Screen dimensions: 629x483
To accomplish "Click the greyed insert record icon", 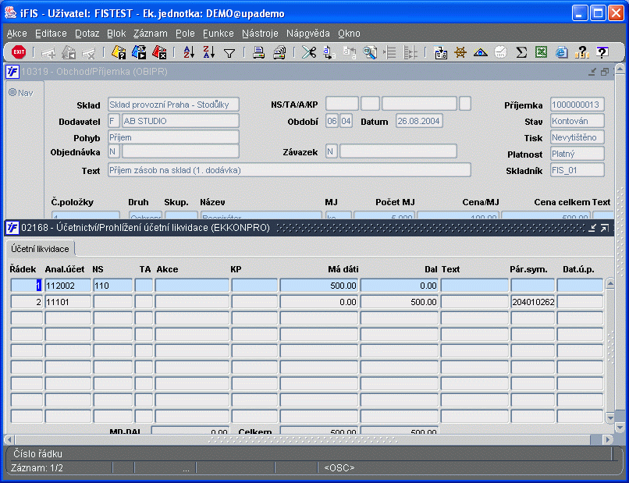I will (48, 52).
